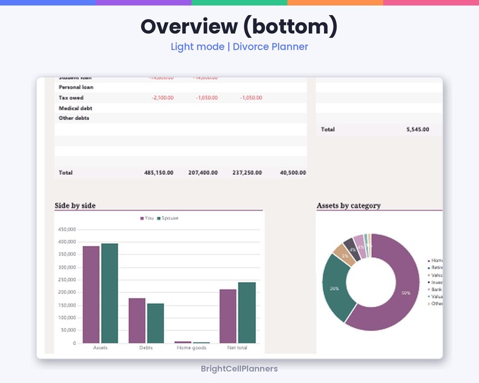The width and height of the screenshot is (479, 383).
Task: Click the purple You legend swatch
Action: [142, 218]
